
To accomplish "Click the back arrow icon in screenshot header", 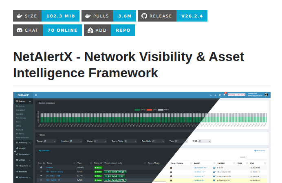I will 211,95.
